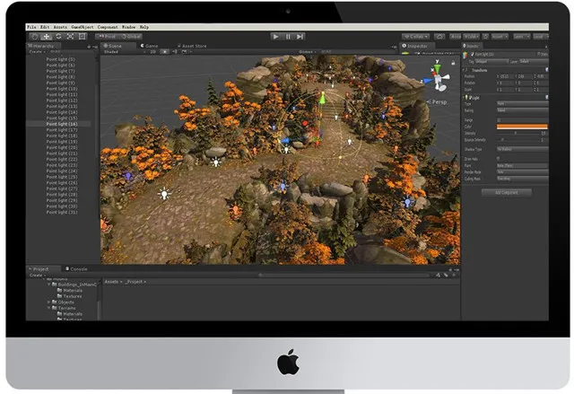
Task: Toggle the Draw Halo checkbox
Action: click(499, 158)
